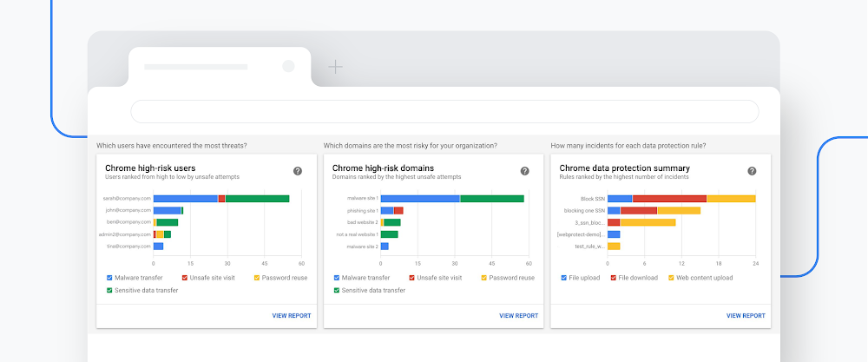The image size is (868, 362).
Task: Open a new tab with the plus icon
Action: (335, 68)
